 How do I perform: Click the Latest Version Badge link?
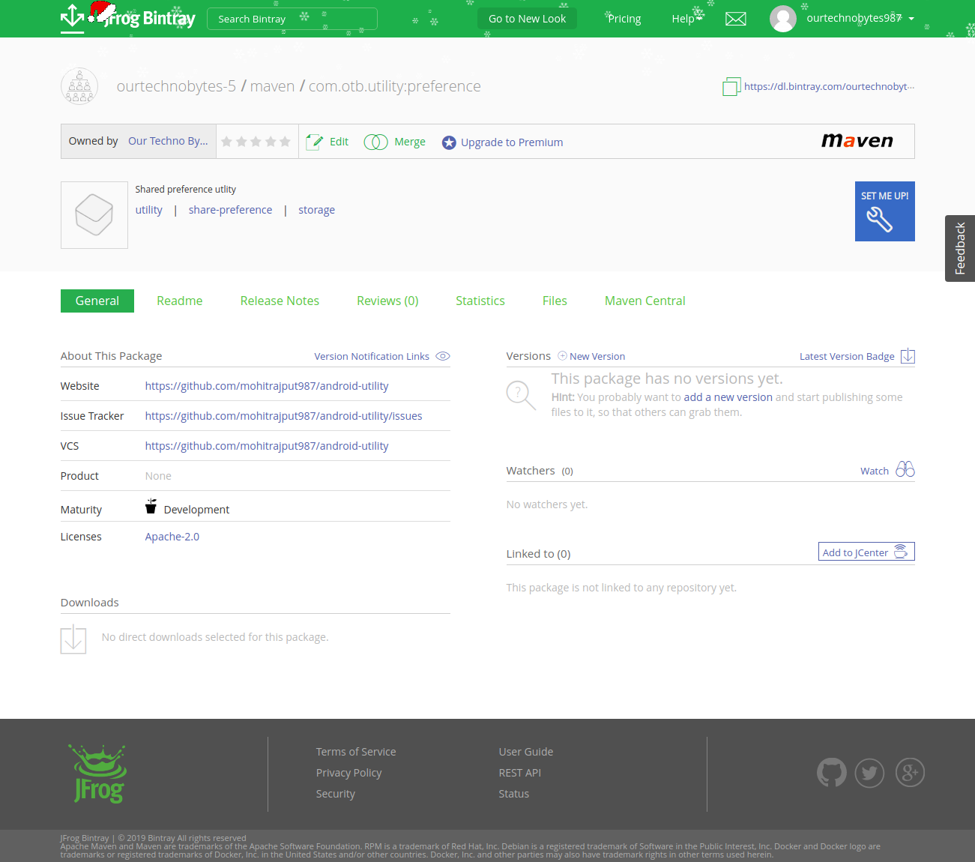click(847, 356)
